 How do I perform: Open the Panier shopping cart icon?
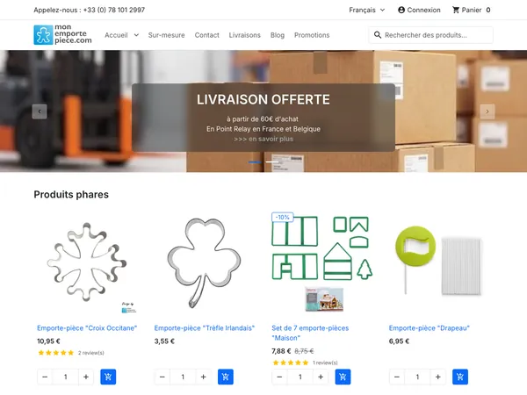[x=455, y=10]
